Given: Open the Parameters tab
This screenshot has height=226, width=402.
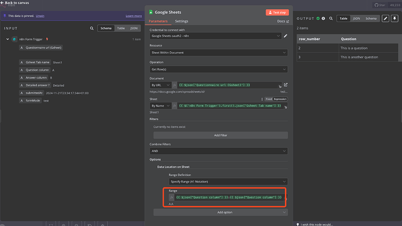Looking at the screenshot, I should click(158, 22).
